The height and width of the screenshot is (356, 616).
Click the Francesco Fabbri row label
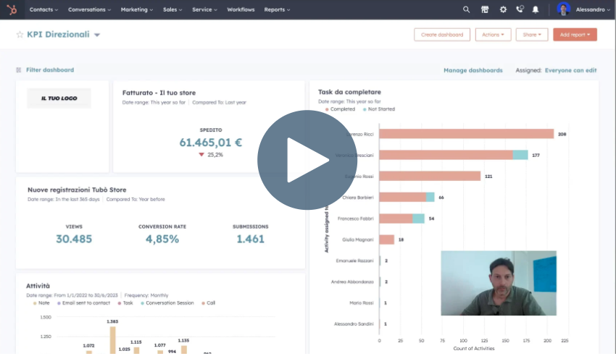click(x=356, y=219)
